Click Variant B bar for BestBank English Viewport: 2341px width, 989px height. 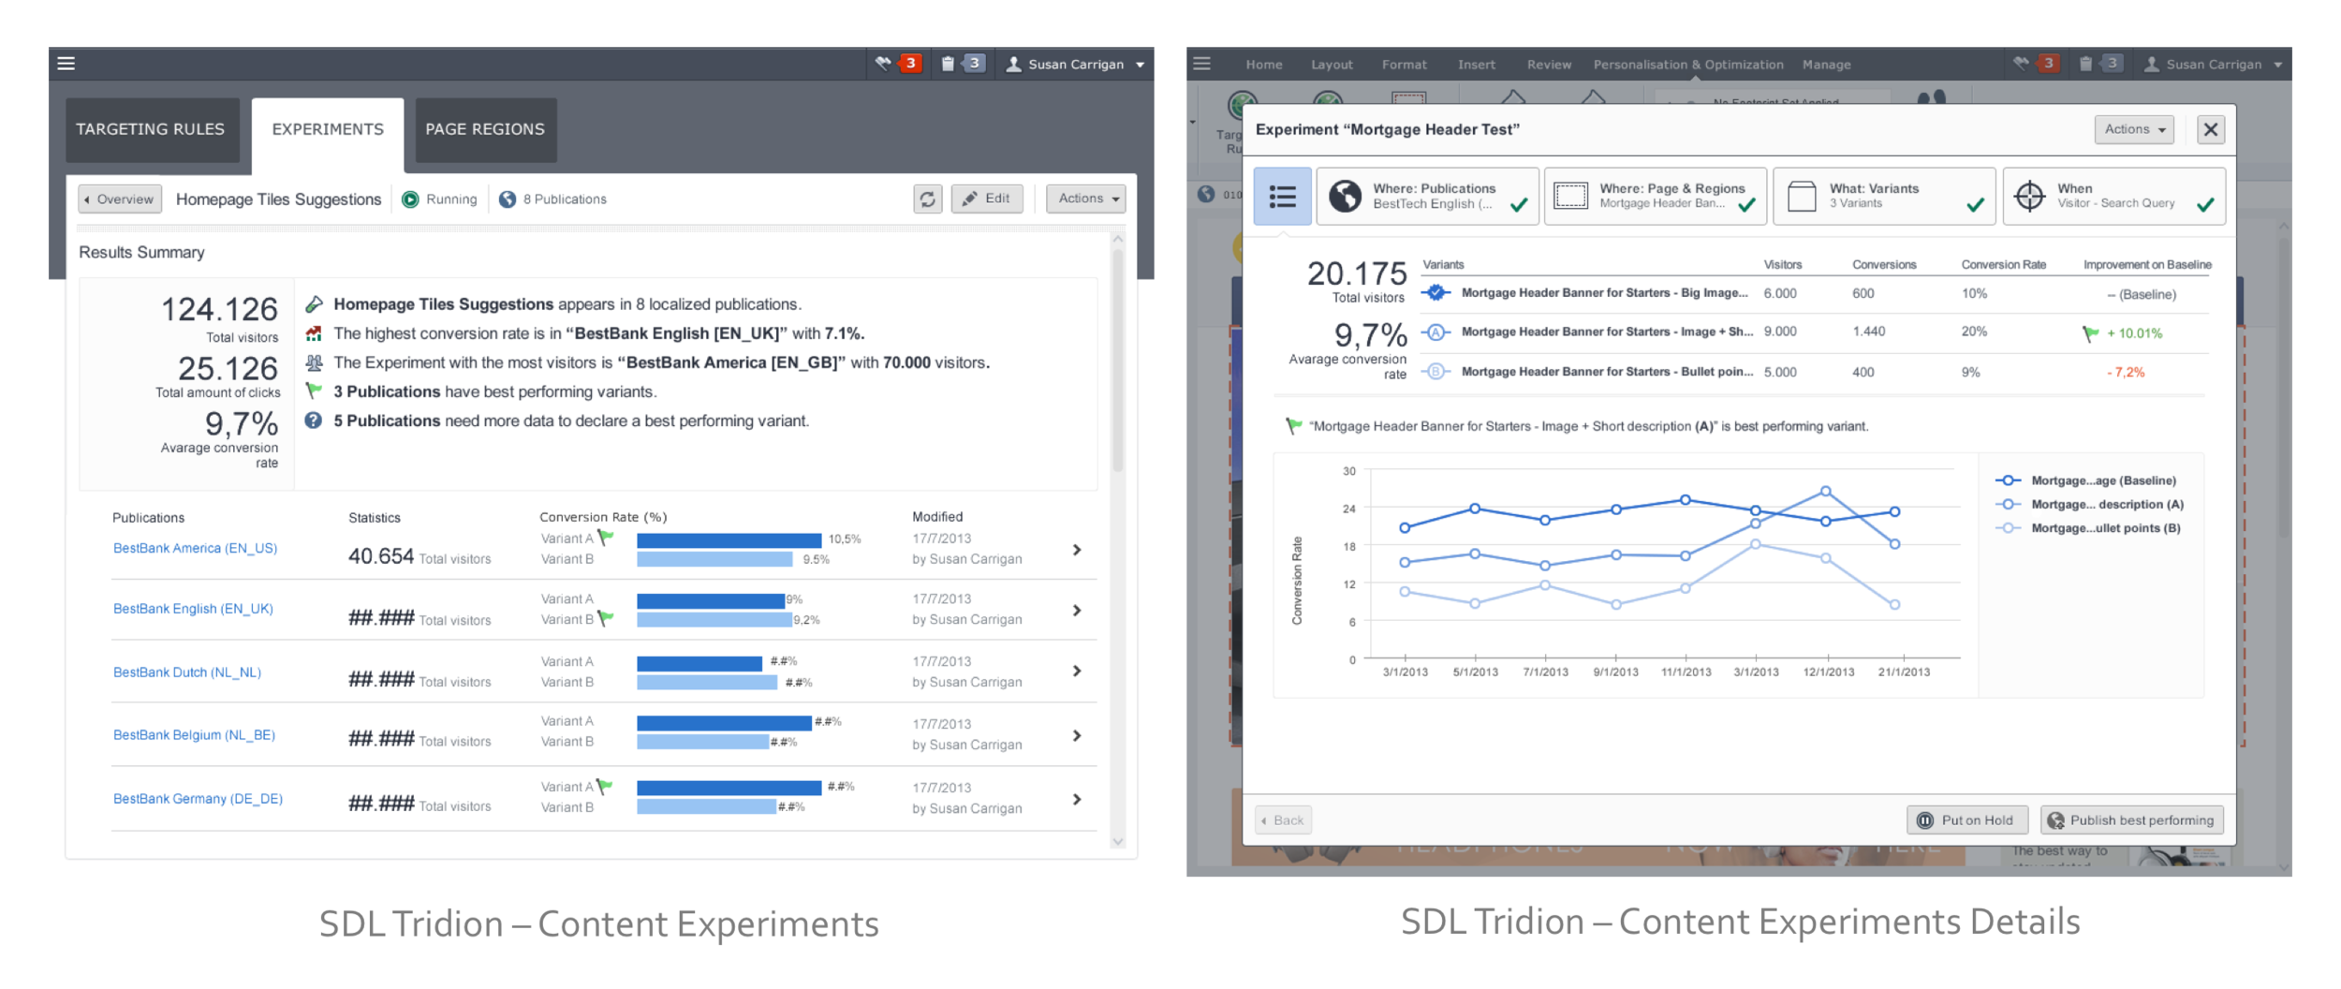(x=714, y=620)
